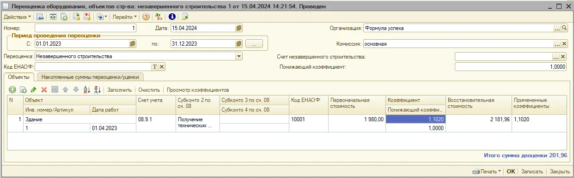Click the copy document icon with green plus
This screenshot has height=178, width=574.
pyautogui.click(x=64, y=17)
